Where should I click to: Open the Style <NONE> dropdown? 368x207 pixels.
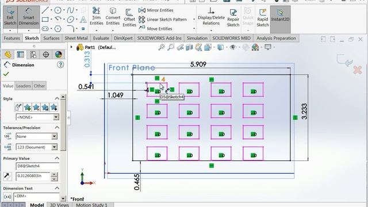(56, 117)
